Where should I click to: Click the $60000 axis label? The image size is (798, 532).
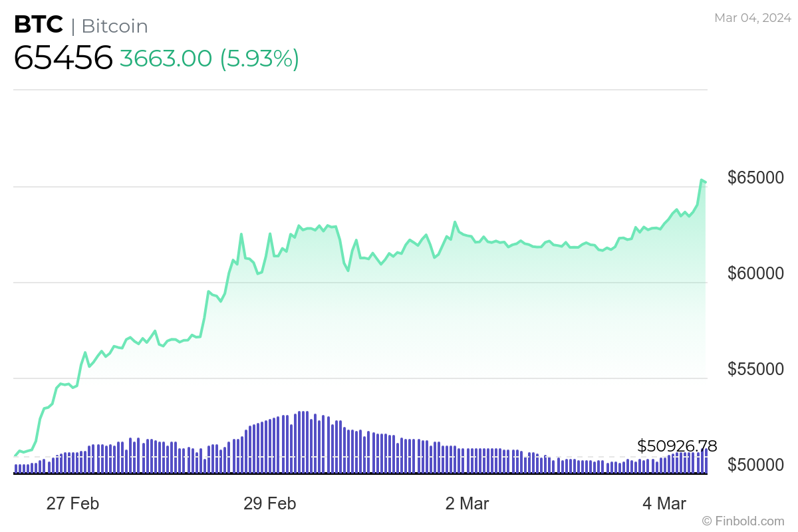756,273
